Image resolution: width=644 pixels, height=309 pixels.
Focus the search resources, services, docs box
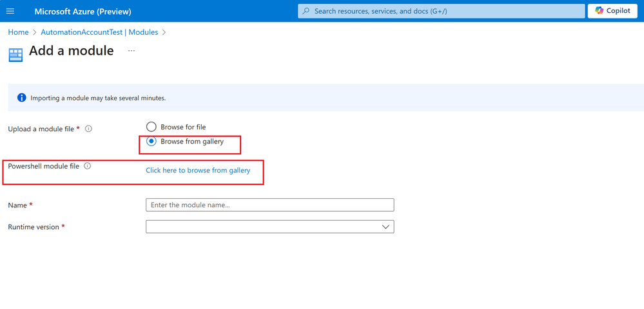441,11
